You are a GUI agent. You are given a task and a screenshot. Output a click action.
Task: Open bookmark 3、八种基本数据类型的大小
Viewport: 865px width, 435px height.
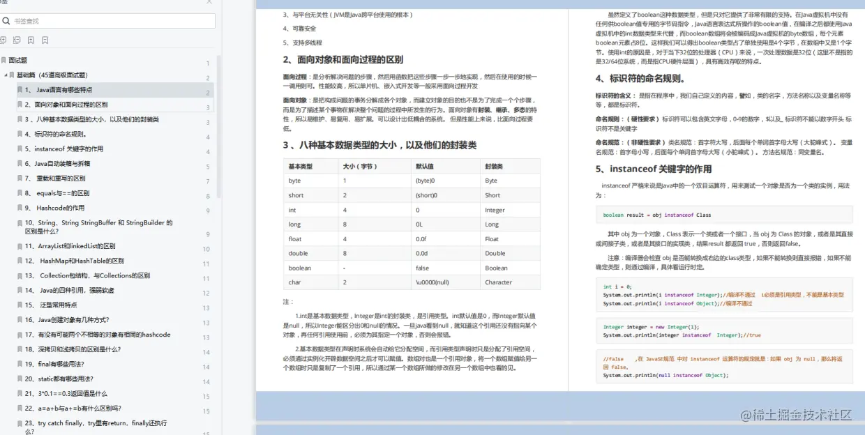(x=92, y=119)
